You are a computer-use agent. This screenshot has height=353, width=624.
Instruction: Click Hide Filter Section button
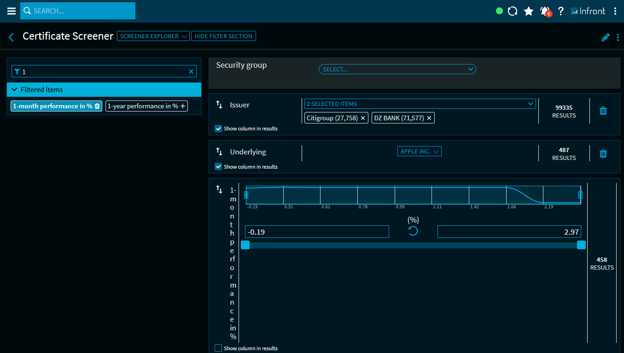(x=223, y=36)
